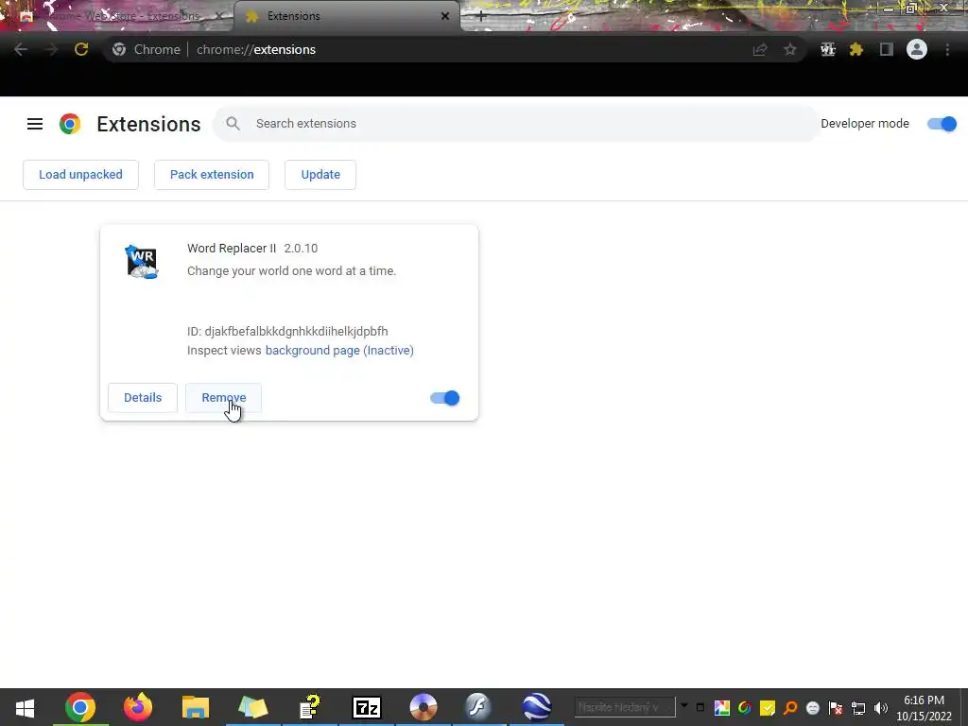Toggle Developer mode switch off
The width and height of the screenshot is (968, 726).
pyautogui.click(x=942, y=124)
